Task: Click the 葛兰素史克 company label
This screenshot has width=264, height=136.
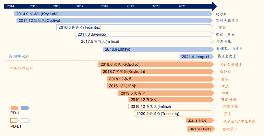Action: point(227,56)
